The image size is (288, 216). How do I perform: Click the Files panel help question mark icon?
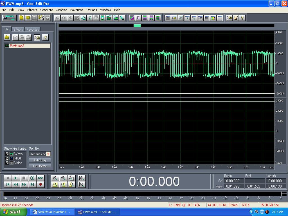point(45,37)
